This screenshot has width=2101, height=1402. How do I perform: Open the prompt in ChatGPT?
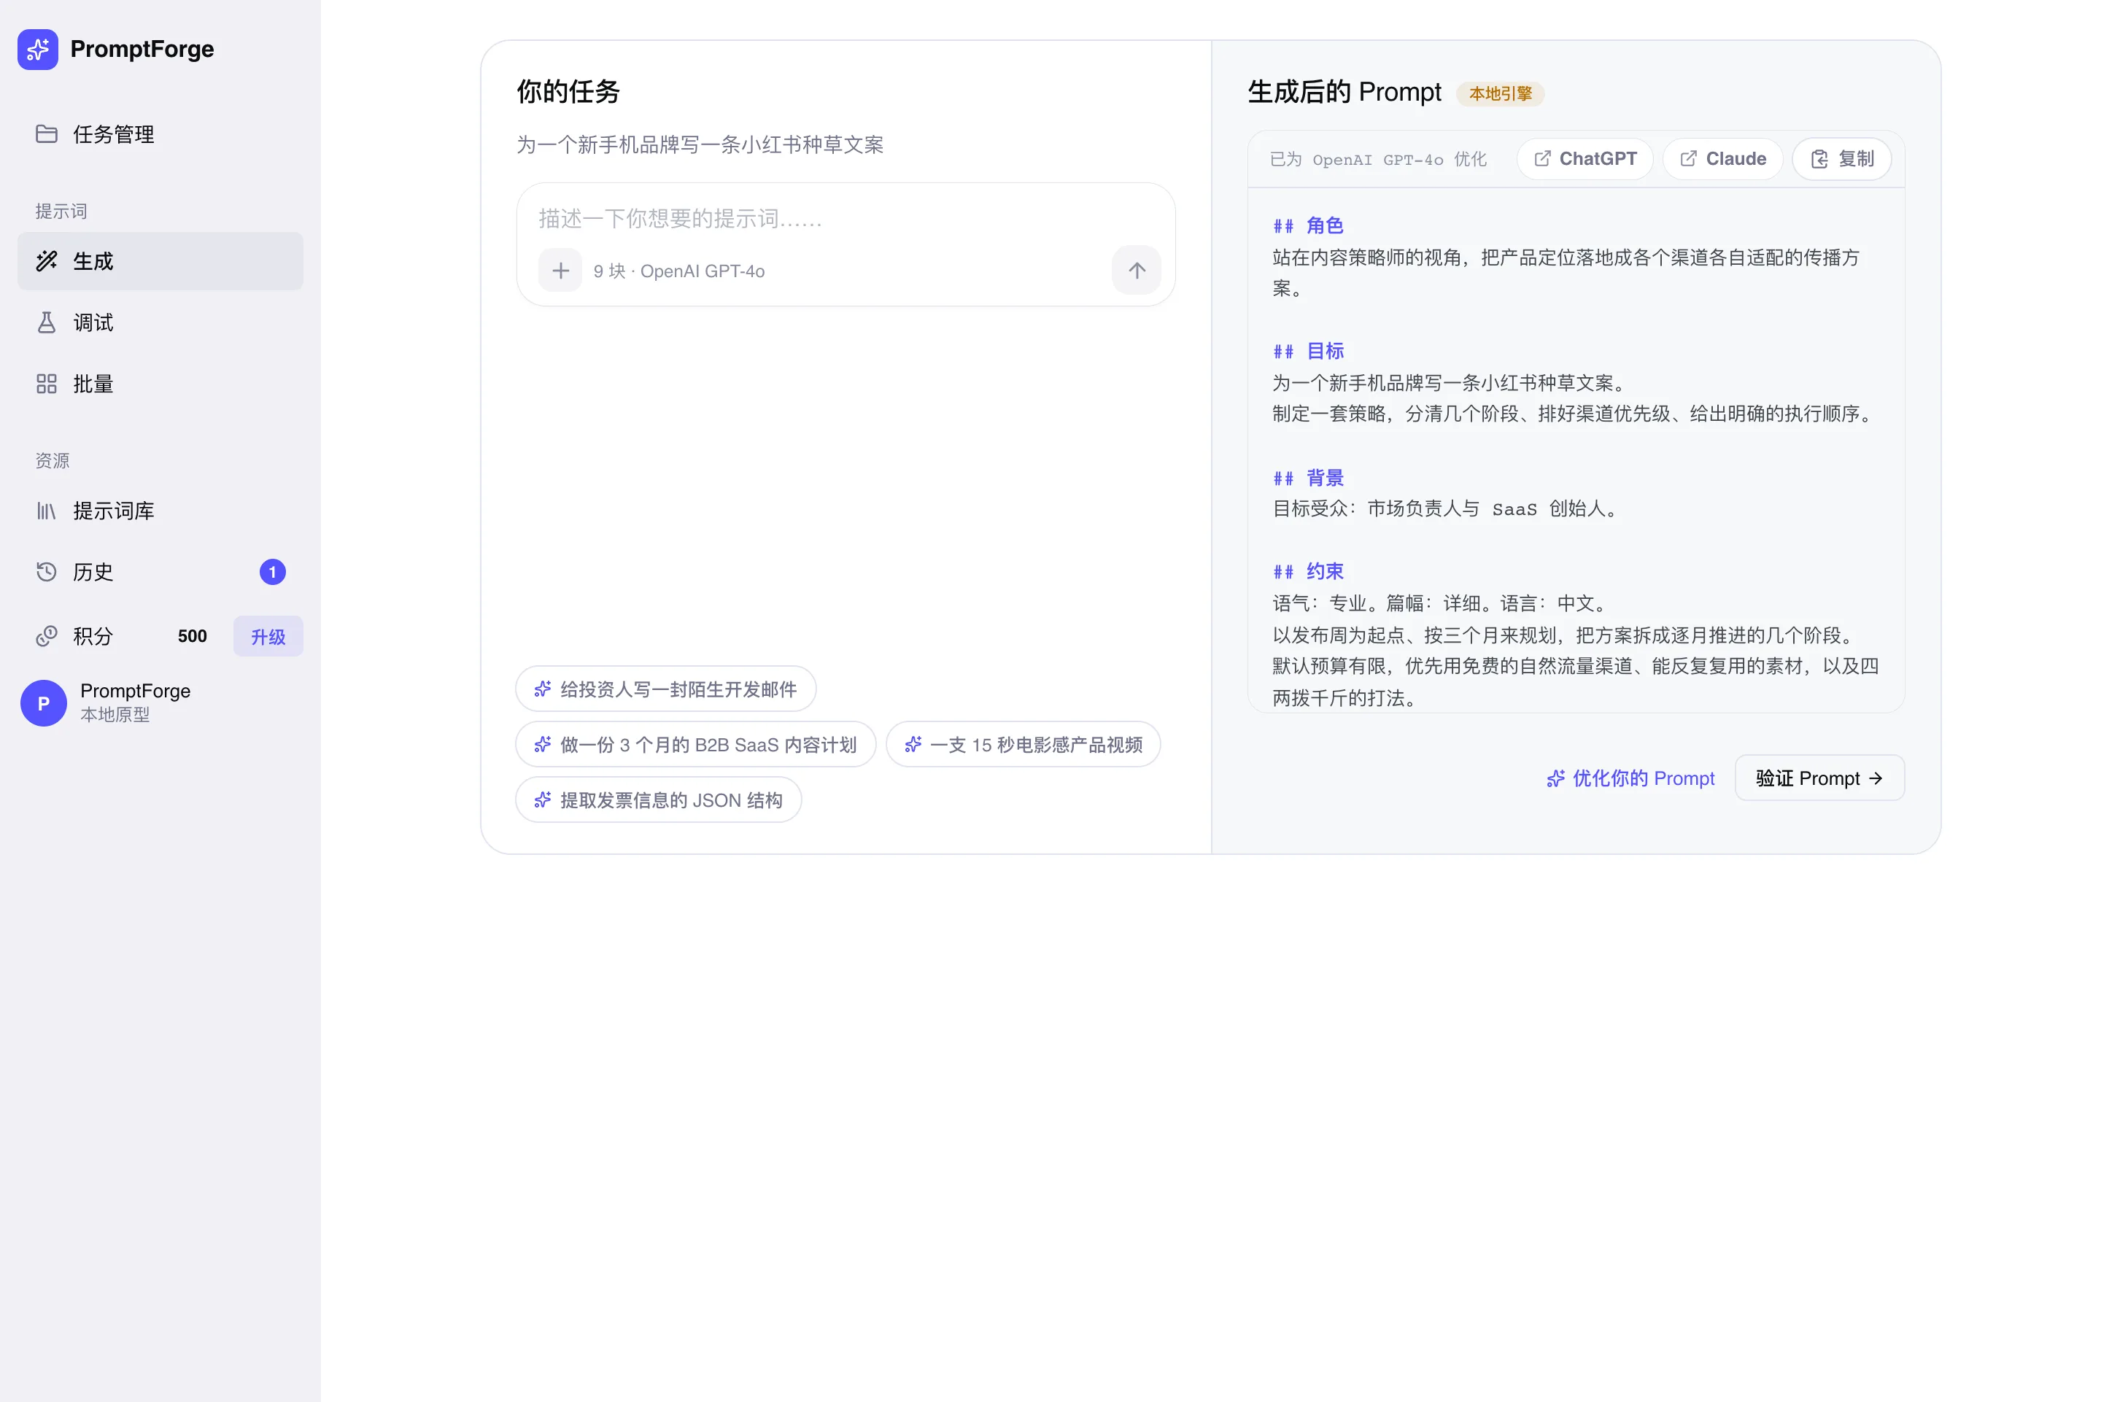tap(1585, 159)
